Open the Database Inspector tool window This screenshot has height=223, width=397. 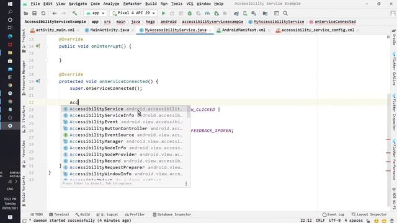pyautogui.click(x=172, y=214)
